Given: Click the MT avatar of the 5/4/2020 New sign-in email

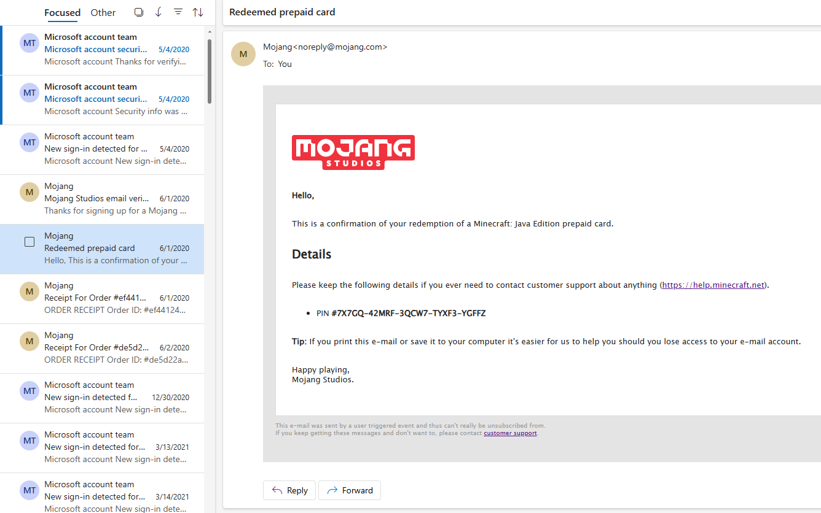Looking at the screenshot, I should (29, 142).
